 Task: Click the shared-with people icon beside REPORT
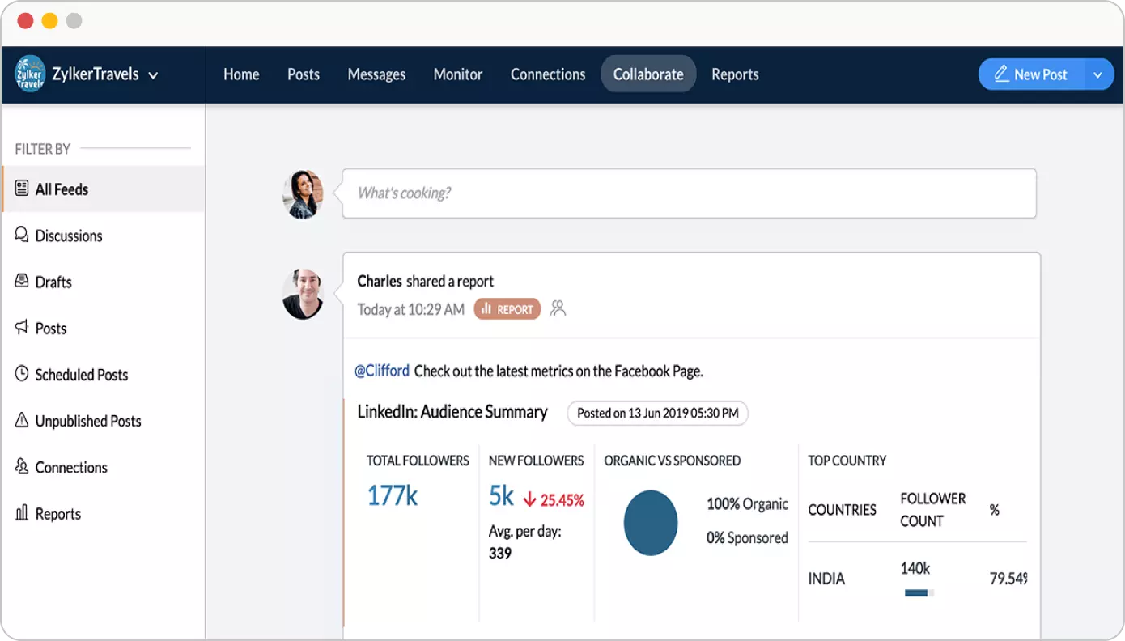558,308
